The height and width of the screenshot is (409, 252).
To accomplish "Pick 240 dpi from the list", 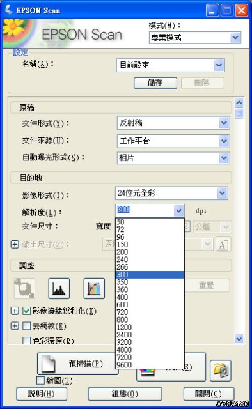I will [150, 259].
